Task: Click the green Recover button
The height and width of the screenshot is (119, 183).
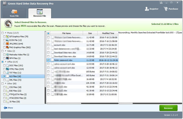Action: pos(168,108)
